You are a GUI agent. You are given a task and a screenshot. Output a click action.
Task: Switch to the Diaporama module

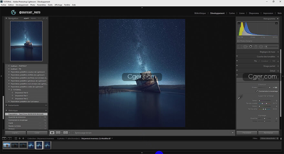[254, 13]
